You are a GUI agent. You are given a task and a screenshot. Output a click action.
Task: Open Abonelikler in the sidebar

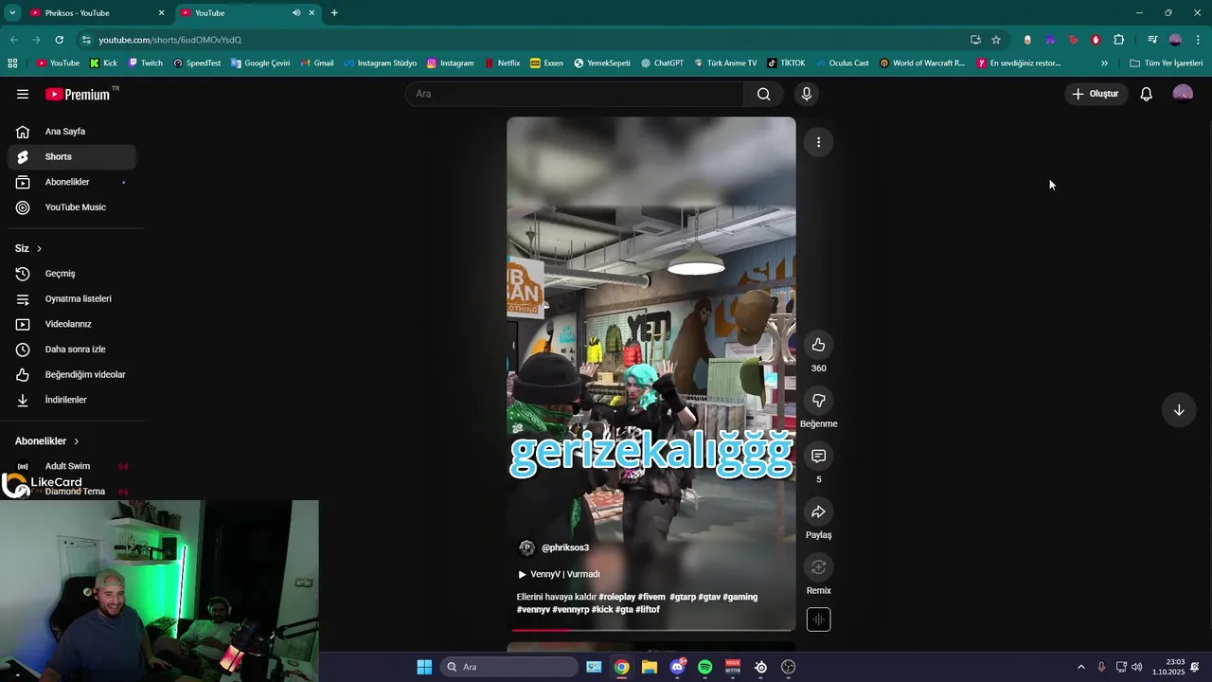[72, 182]
